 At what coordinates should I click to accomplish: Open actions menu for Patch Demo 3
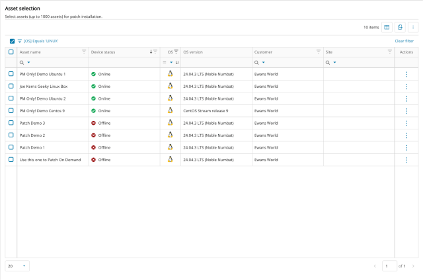pyautogui.click(x=406, y=123)
